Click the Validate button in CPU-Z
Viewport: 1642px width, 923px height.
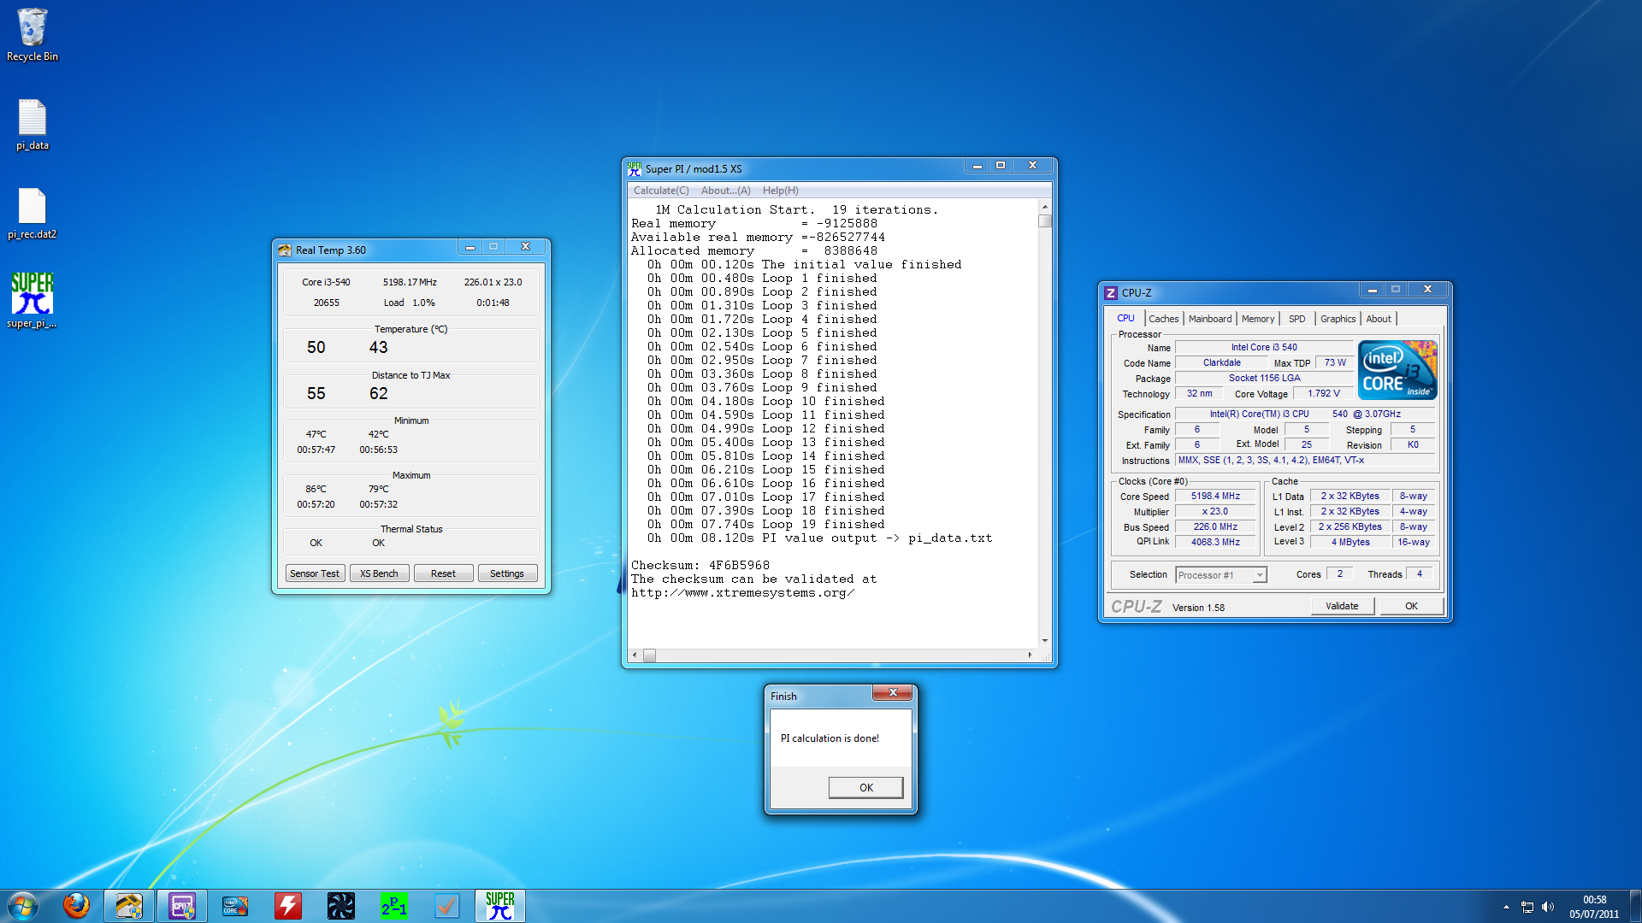tap(1342, 606)
